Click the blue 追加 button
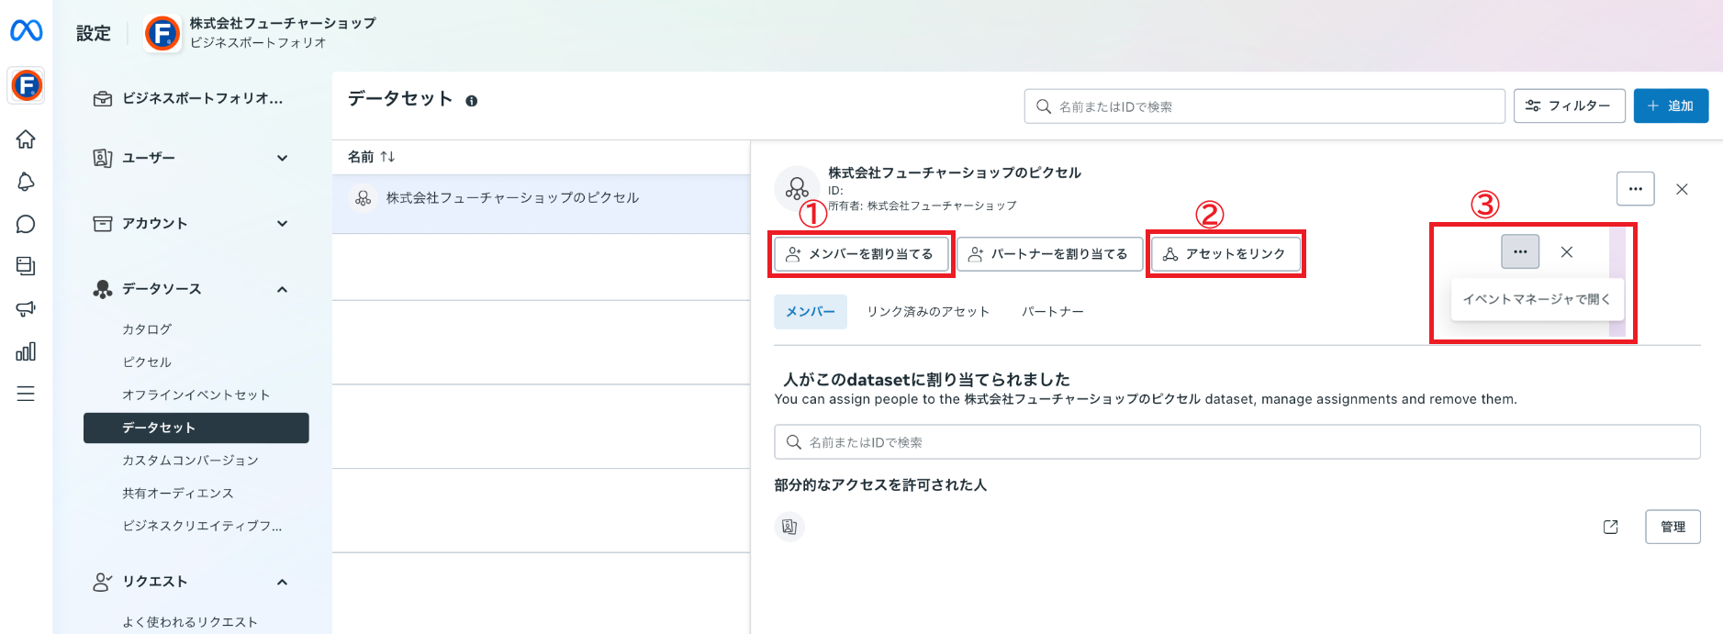This screenshot has height=634, width=1723. pos(1670,106)
